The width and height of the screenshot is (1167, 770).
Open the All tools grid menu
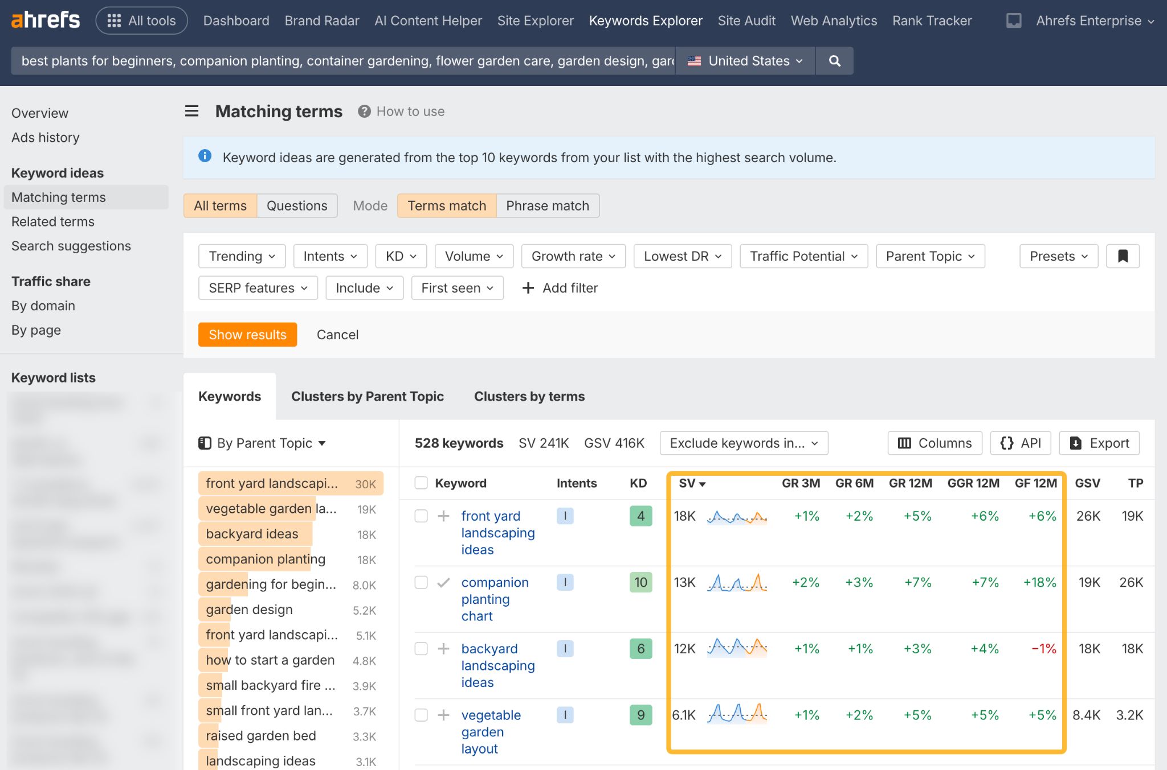tap(141, 20)
